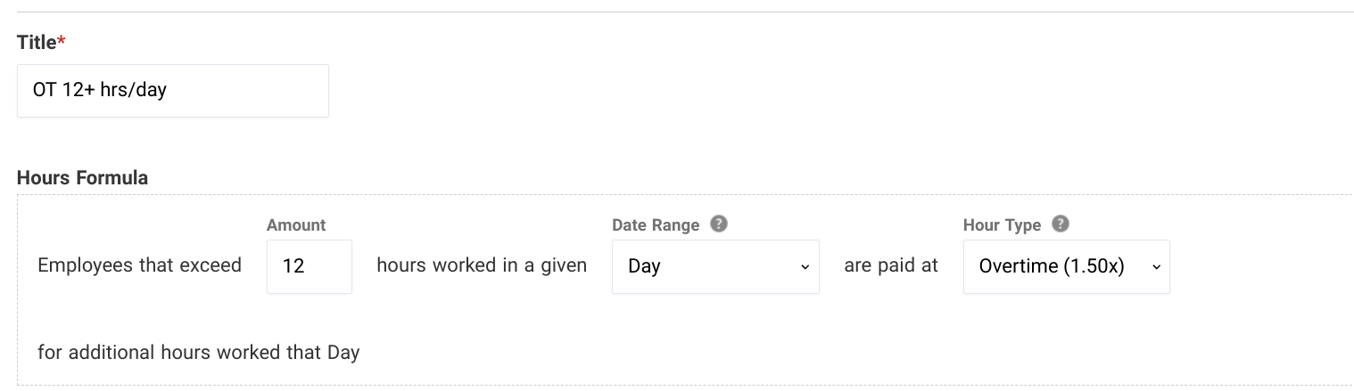Click the red required asterisk beside Title

pos(62,42)
